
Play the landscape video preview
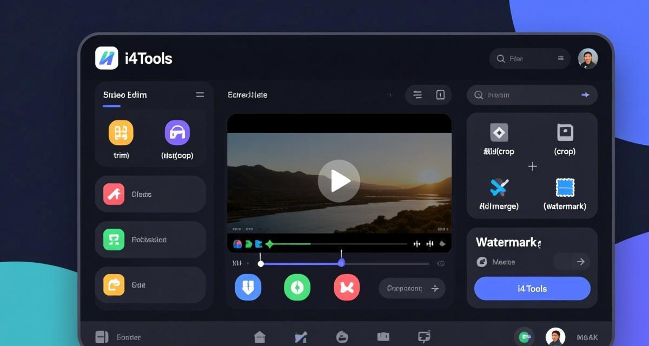339,181
